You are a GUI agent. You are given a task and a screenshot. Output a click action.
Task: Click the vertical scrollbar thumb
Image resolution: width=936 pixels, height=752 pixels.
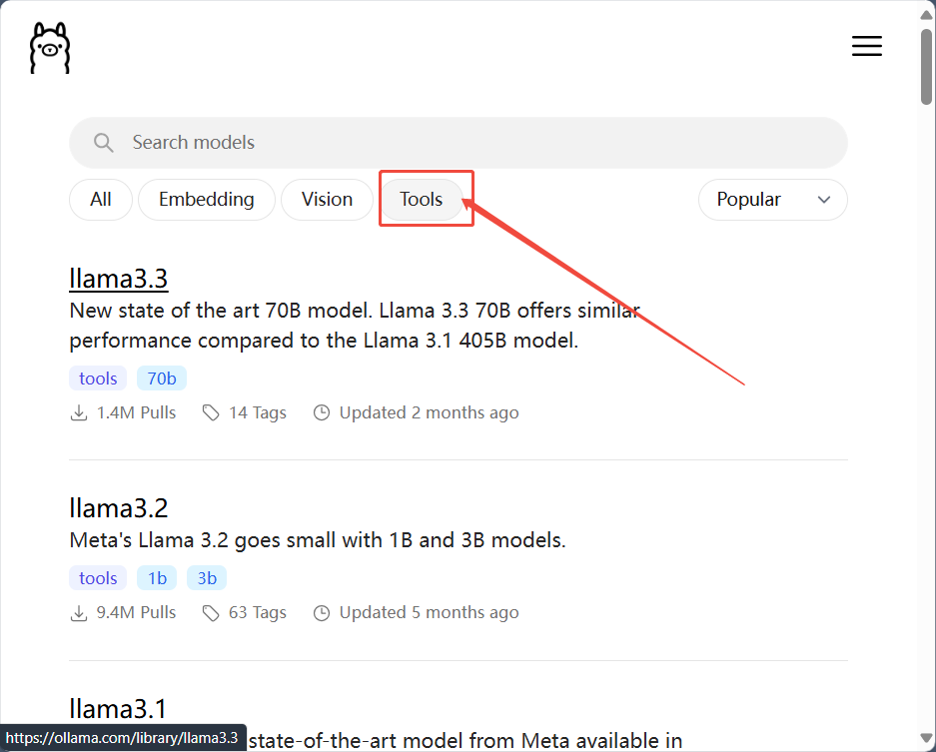927,67
